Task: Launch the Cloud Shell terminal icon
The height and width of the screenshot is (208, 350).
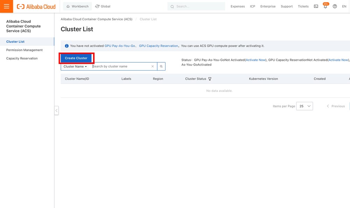Action: (x=316, y=6)
